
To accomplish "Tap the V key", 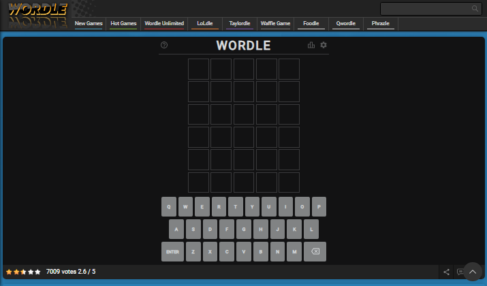I will 244,251.
